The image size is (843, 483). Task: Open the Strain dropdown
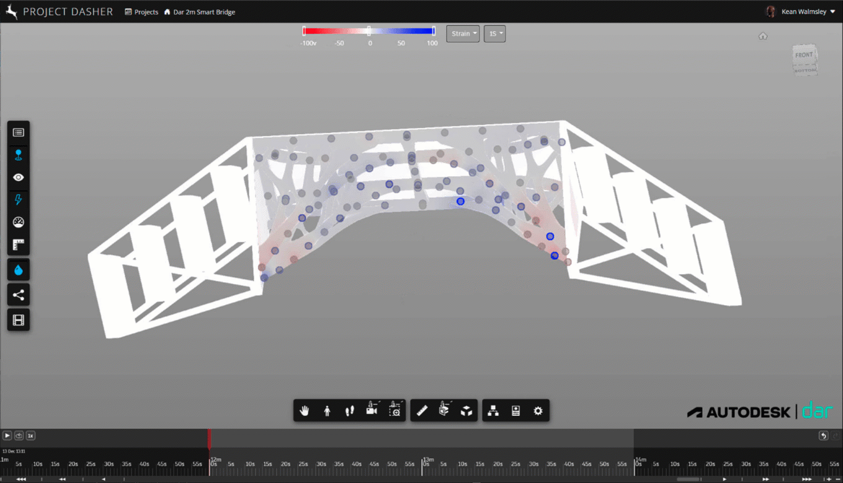(x=463, y=33)
